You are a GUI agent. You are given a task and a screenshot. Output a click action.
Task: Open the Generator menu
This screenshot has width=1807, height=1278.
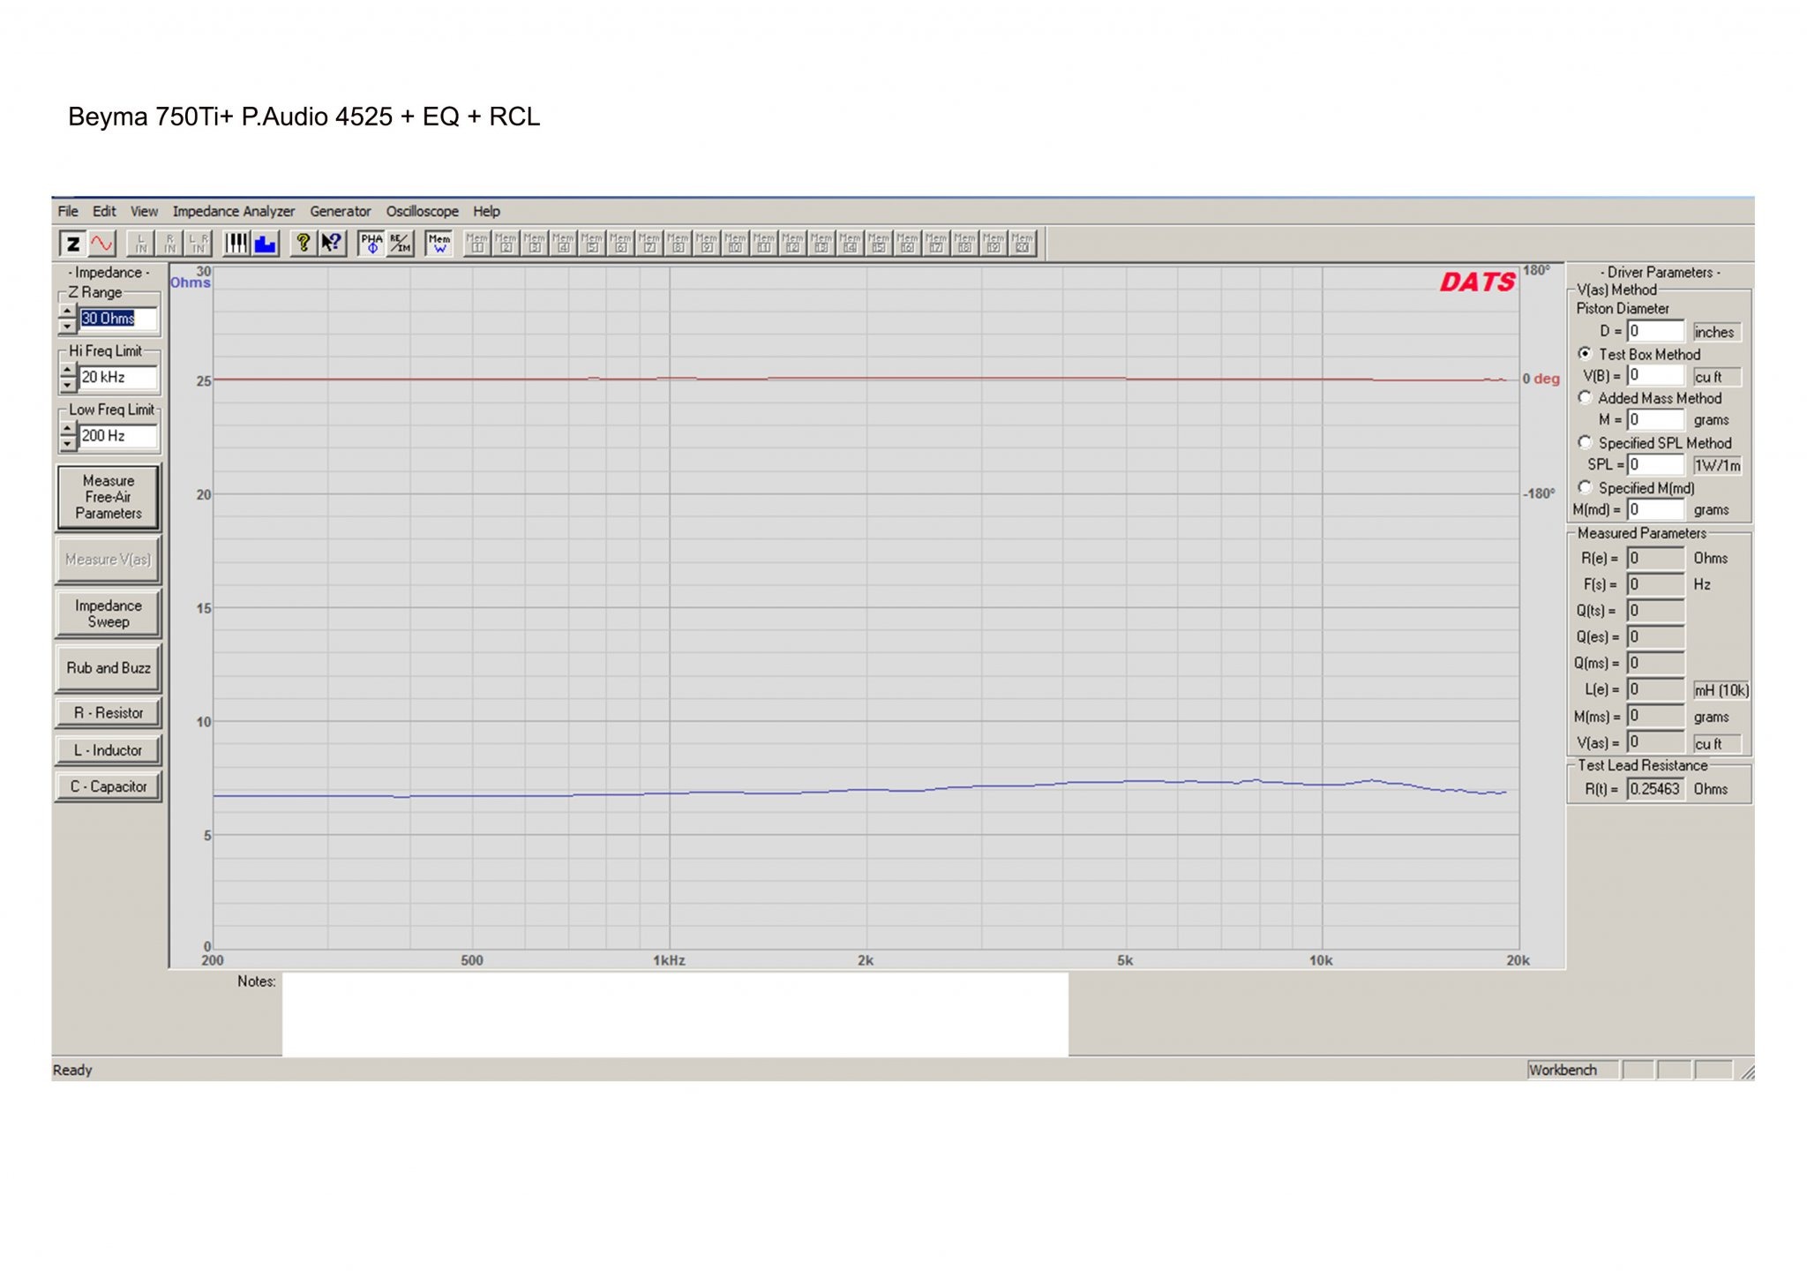[x=341, y=212]
